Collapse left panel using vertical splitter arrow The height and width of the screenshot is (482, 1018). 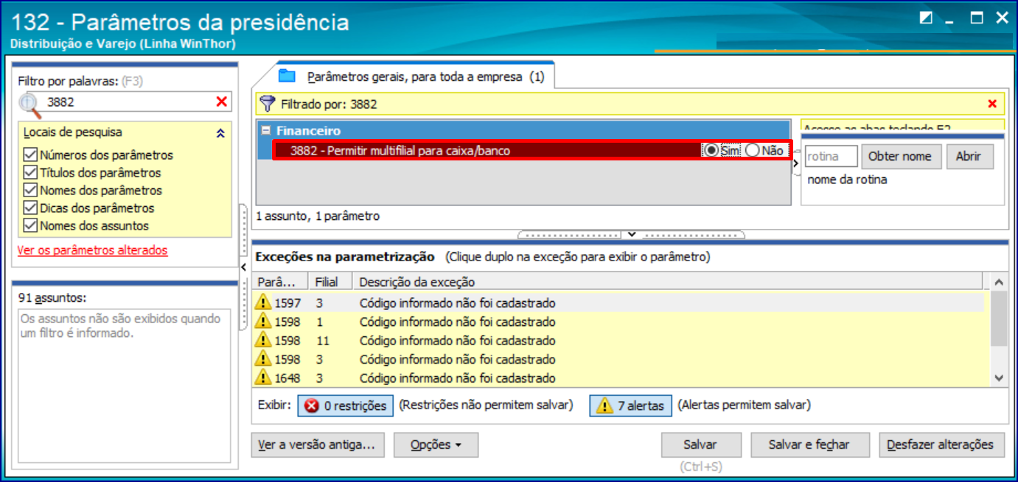(x=243, y=267)
